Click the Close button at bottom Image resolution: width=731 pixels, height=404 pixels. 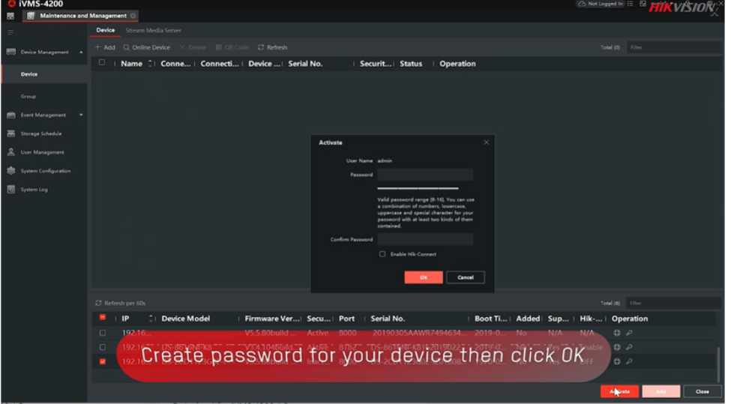[x=702, y=392]
